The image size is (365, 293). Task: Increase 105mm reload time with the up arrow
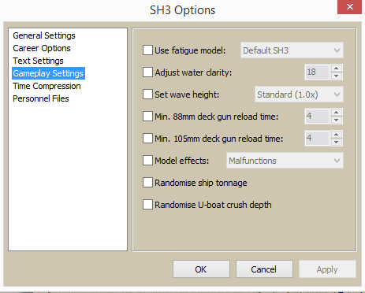[x=337, y=135]
